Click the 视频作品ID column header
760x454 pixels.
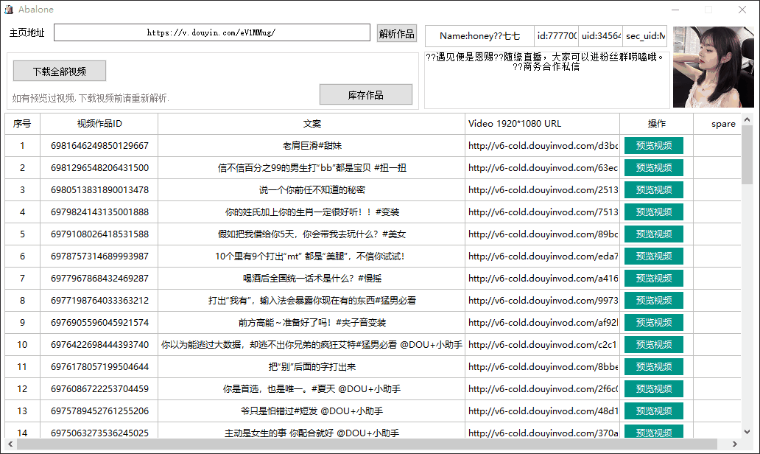99,124
